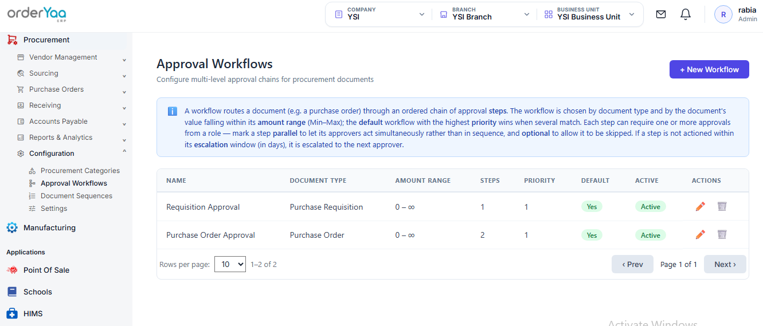763x326 pixels.
Task: Click Yes badge in Purchase Order Approval row
Action: [x=592, y=235]
